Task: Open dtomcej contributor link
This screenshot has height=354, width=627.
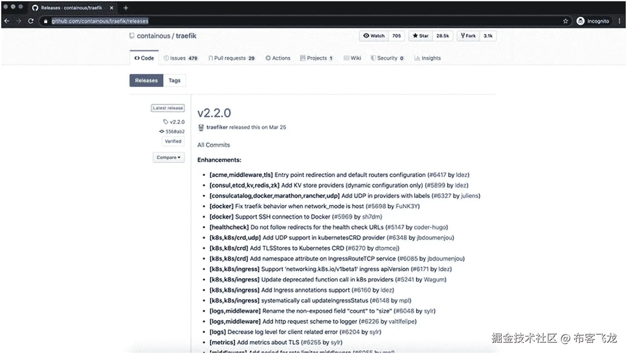Action: tap(387, 248)
